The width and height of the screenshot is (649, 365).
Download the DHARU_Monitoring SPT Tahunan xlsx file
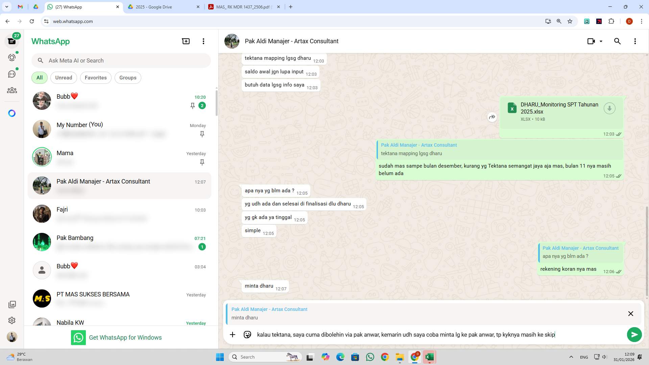(609, 108)
